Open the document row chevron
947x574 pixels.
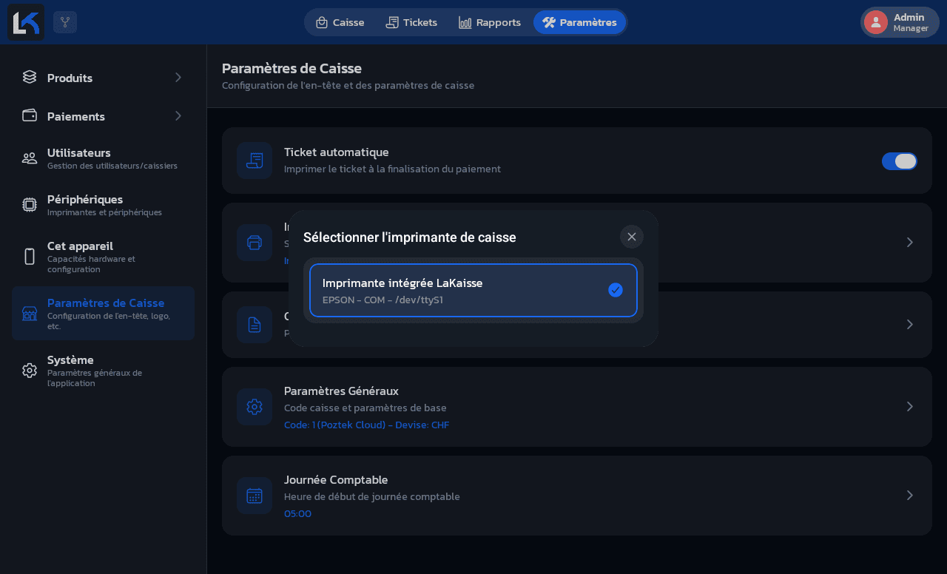click(x=910, y=325)
